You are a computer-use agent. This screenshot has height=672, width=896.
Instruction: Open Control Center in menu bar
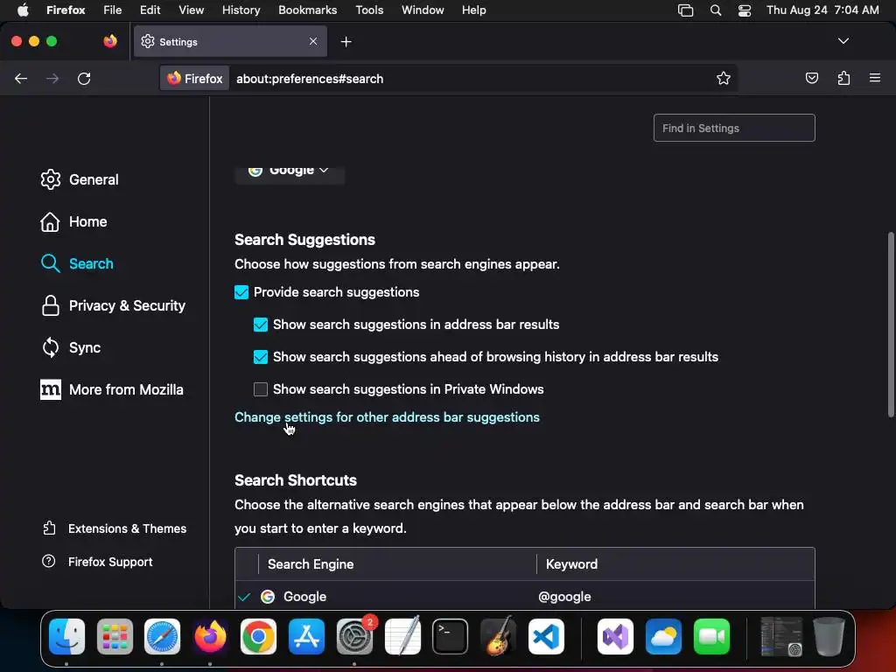pos(744,10)
